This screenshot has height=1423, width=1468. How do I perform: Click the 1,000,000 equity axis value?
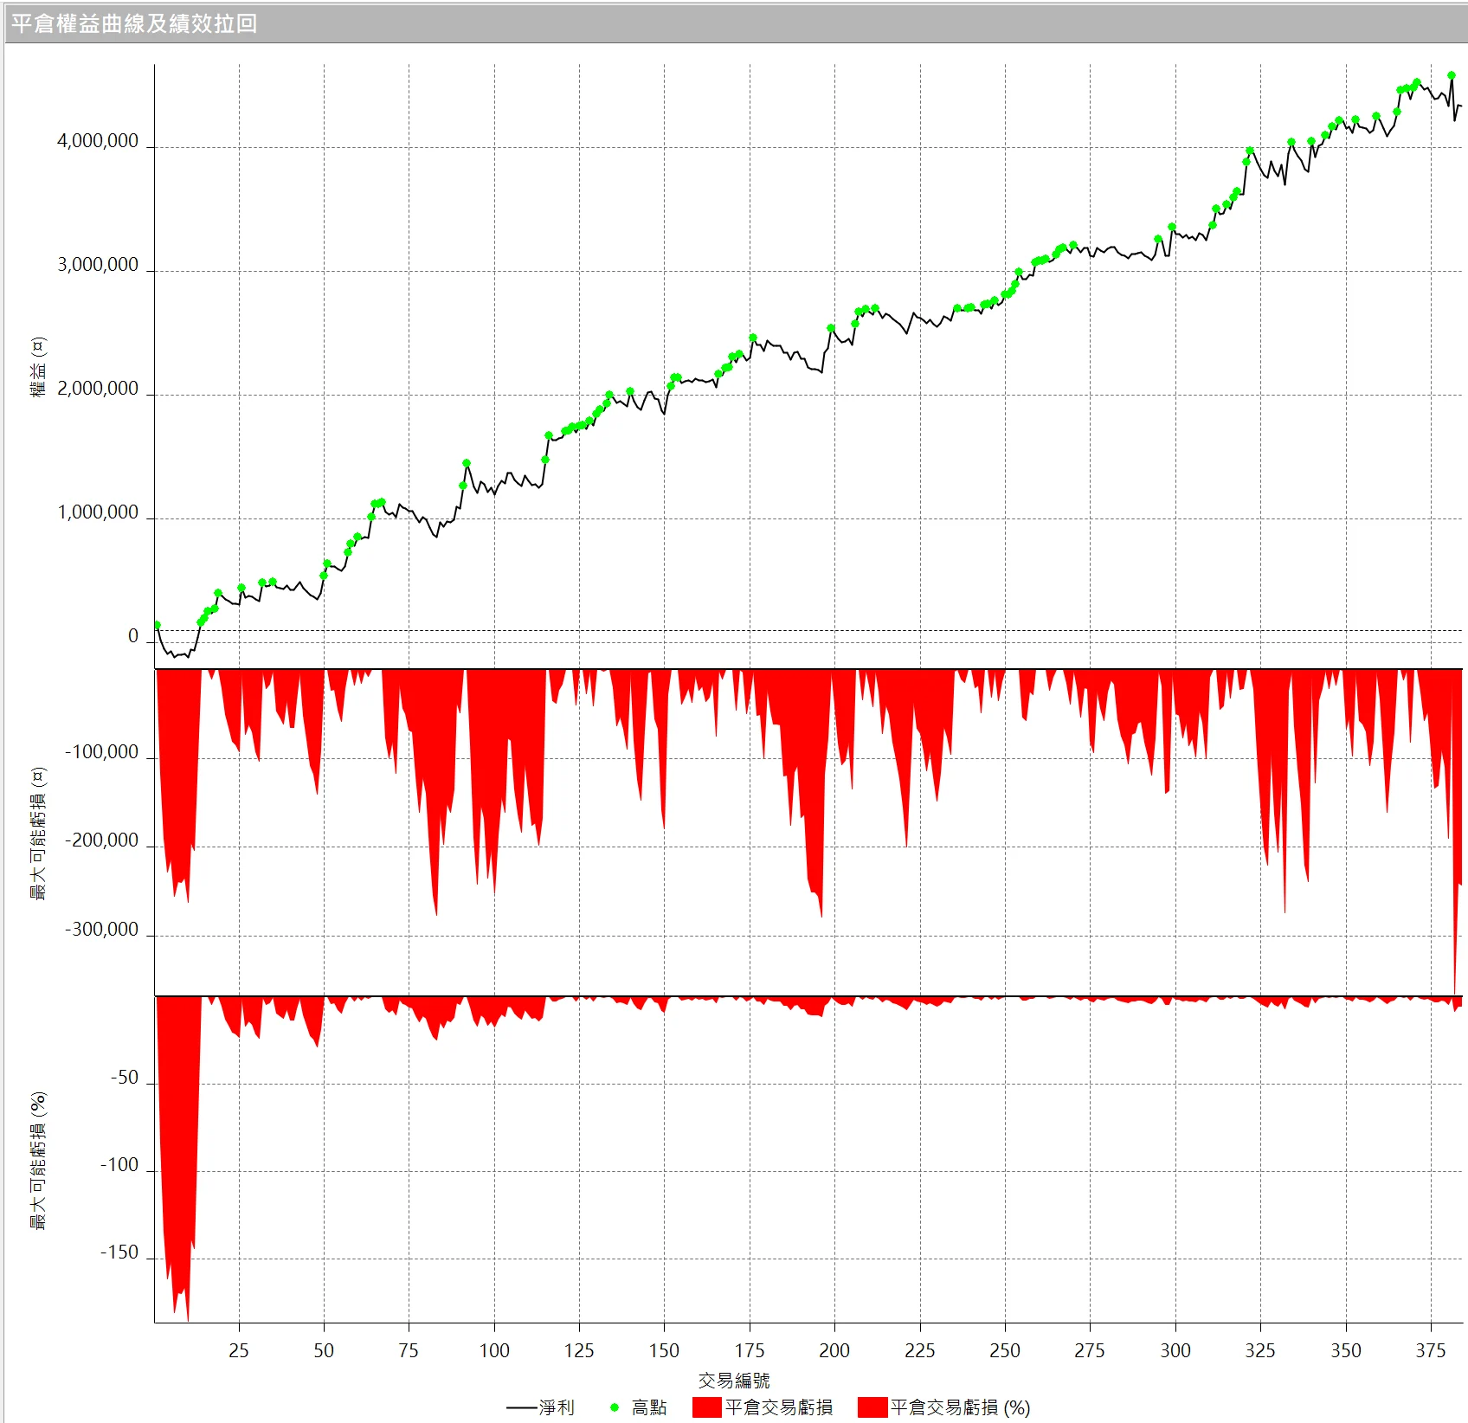pyautogui.click(x=98, y=512)
